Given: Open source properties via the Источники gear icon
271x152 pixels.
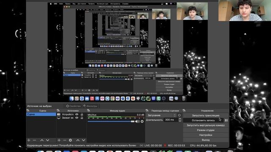Looking at the screenshot, I should pyautogui.click(x=70, y=140).
